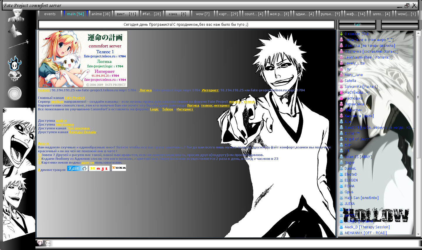The width and height of the screenshot is (422, 250).
Task: Open the 'Моя реклама' channel link
Action: (x=78, y=128)
